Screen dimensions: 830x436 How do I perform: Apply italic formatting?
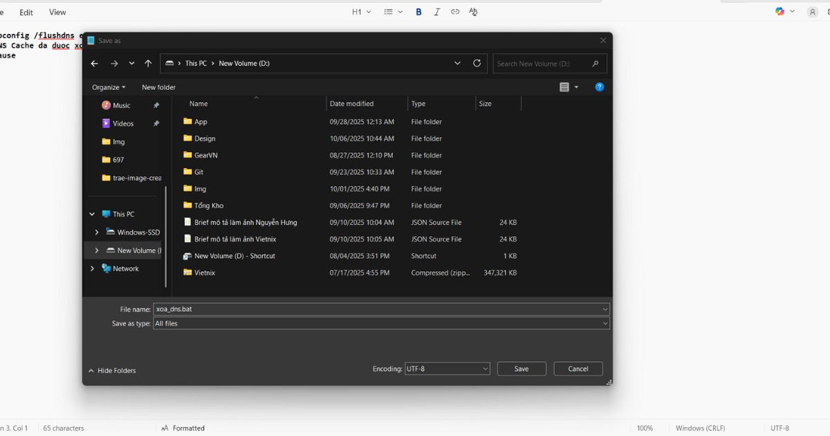click(436, 12)
